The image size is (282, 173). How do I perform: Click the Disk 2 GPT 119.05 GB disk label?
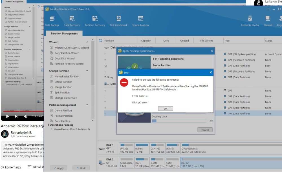(x=108, y=163)
